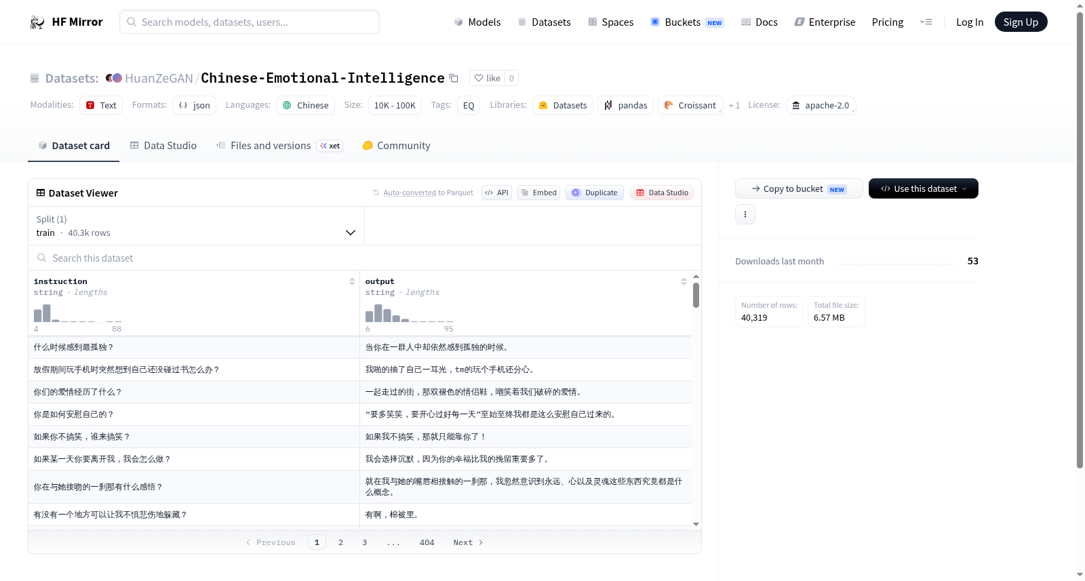Click the 10K - 100K size tag

pos(395,105)
